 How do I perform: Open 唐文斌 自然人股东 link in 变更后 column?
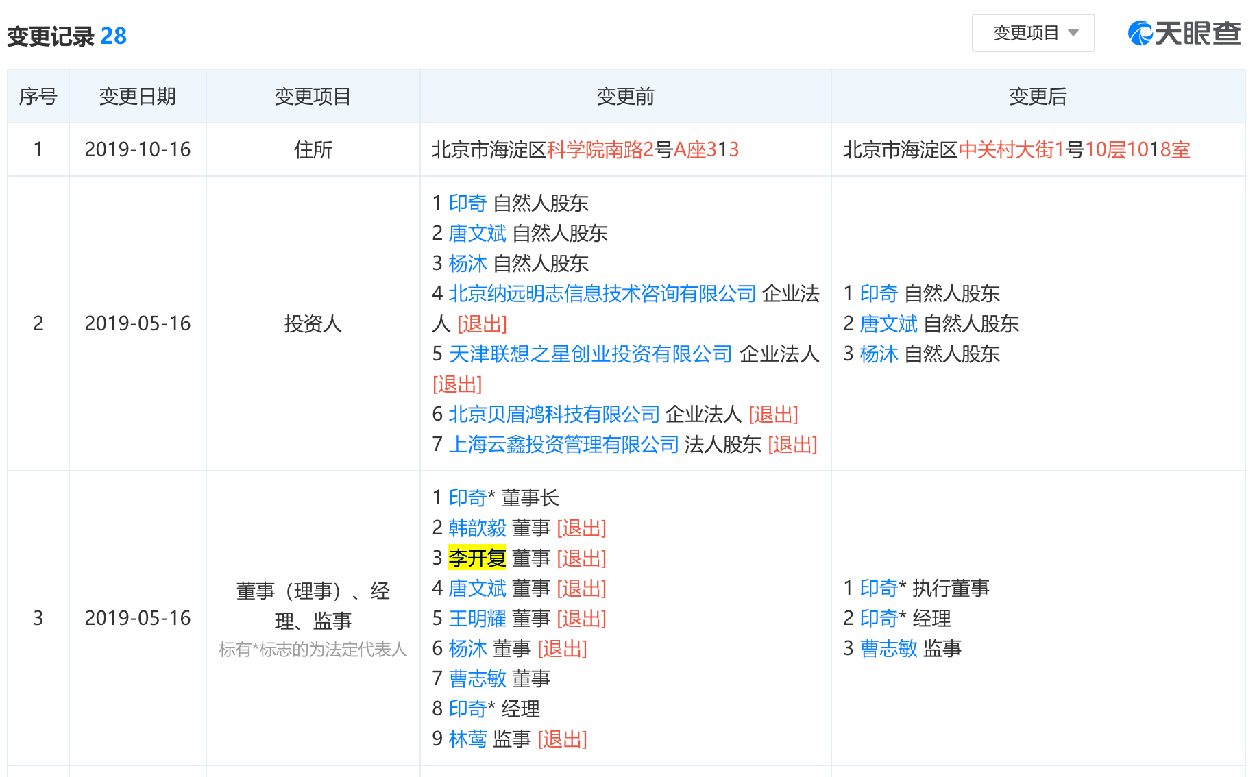click(x=888, y=323)
